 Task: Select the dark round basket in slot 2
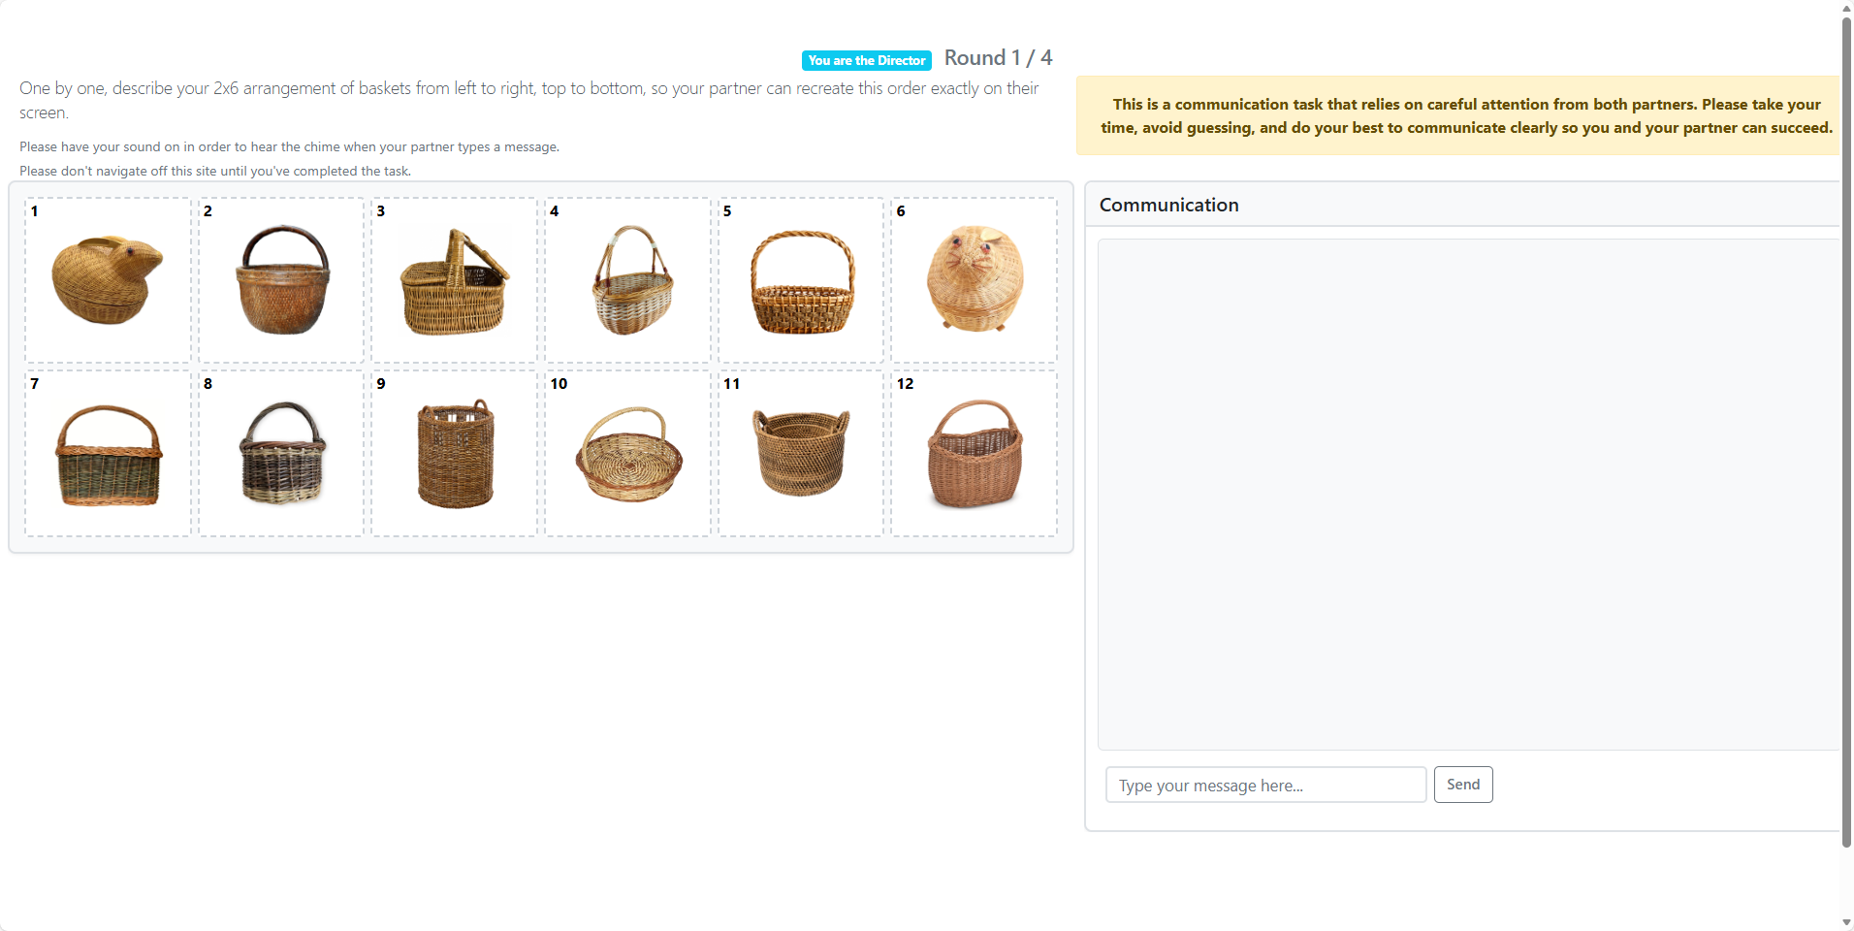(x=282, y=281)
